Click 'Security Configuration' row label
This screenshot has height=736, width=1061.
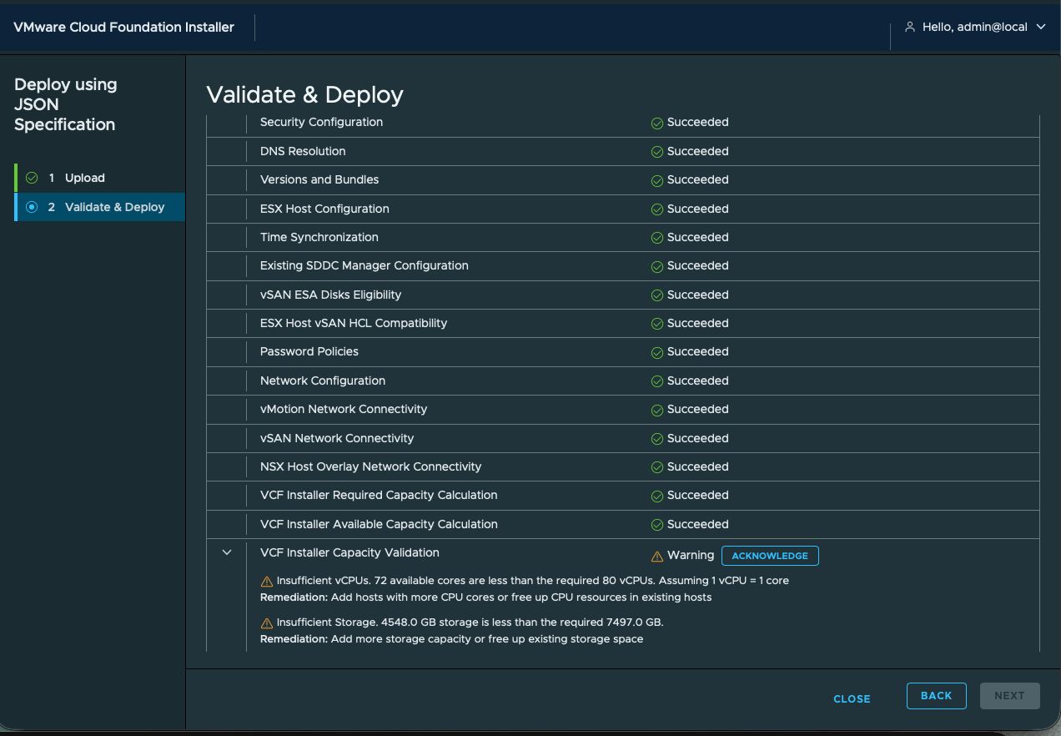pyautogui.click(x=321, y=122)
